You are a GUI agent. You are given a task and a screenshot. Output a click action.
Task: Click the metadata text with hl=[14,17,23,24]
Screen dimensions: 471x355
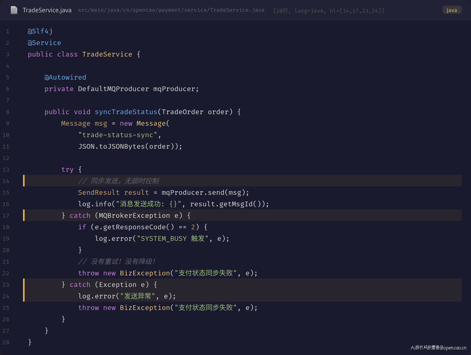pos(329,11)
